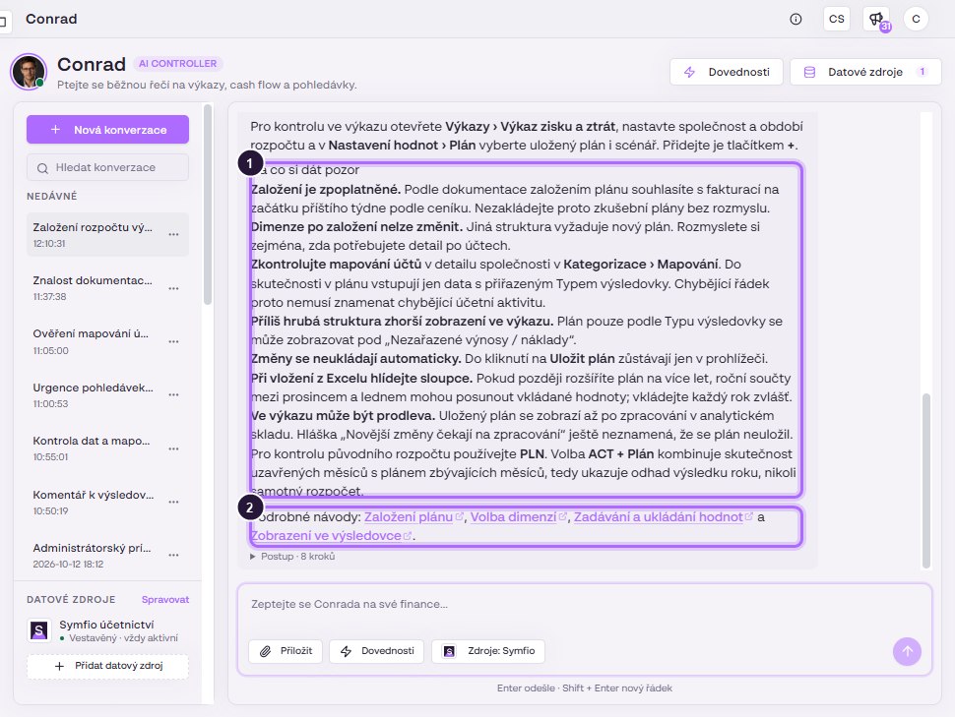Open announcements megaphone icon
Screen dimensions: 955x717
[x=876, y=19]
